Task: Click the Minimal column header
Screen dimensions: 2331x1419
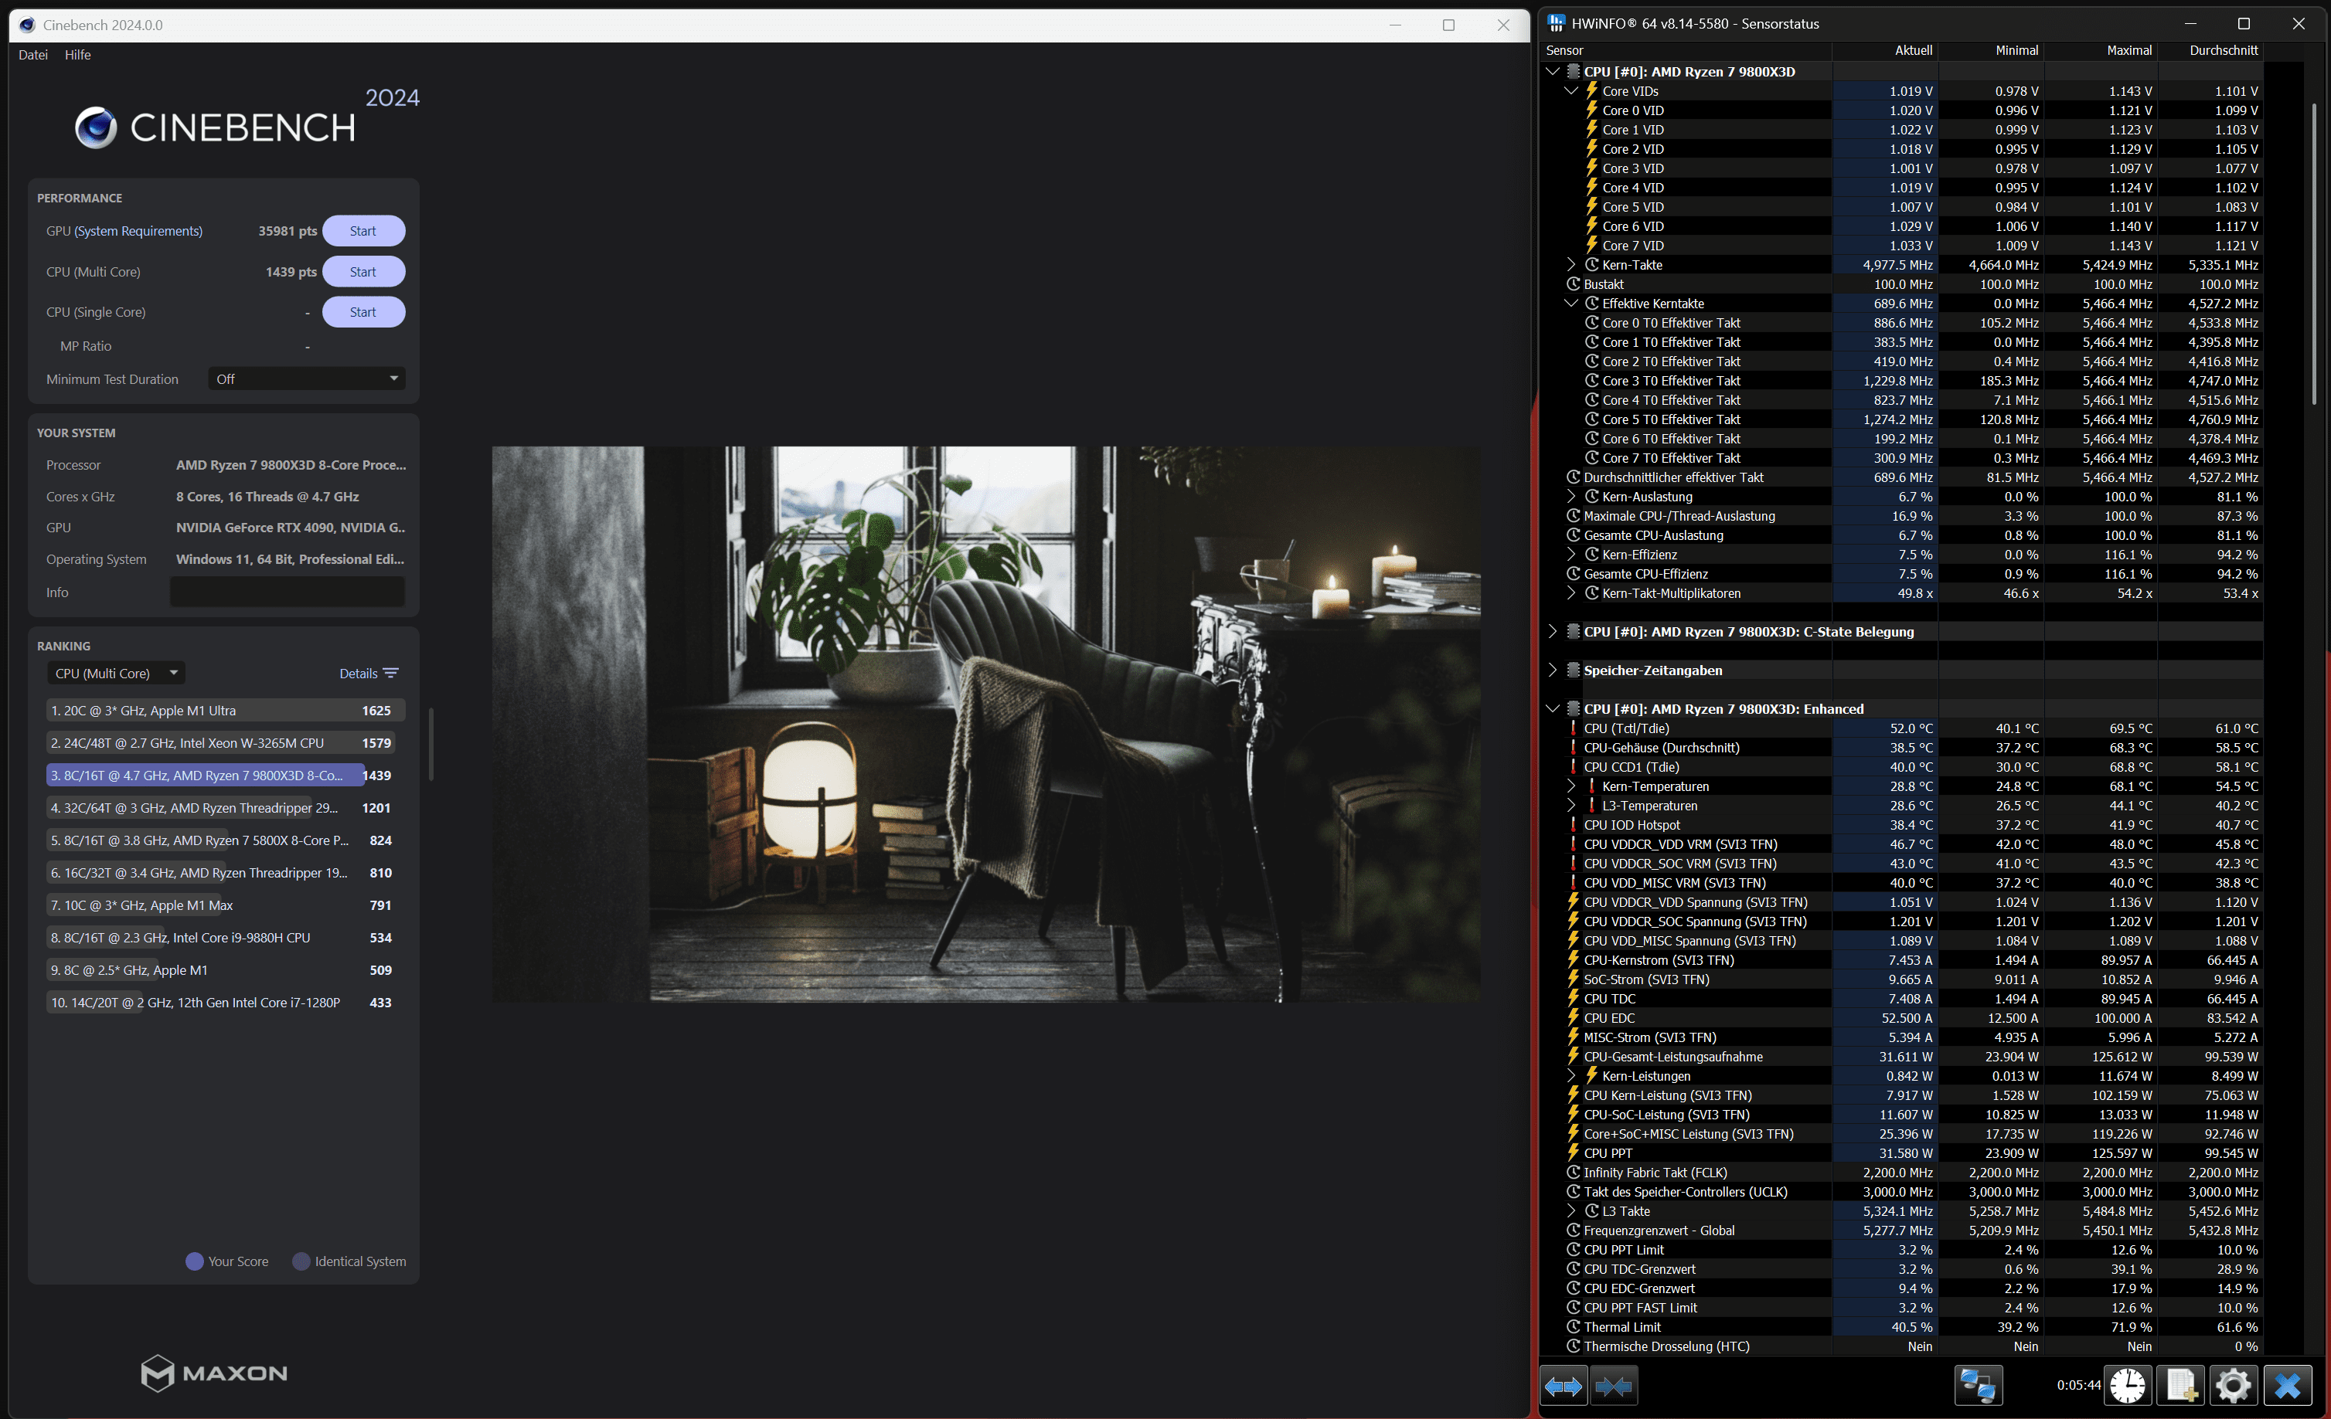Action: (x=2017, y=50)
